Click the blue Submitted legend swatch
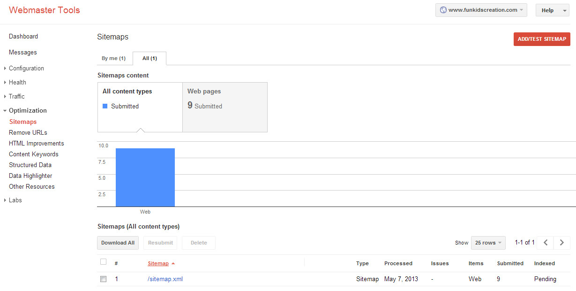Screen dimensions: 576x291 pos(105,107)
